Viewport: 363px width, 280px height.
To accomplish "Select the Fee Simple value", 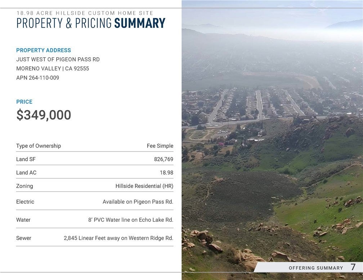I will click(160, 146).
